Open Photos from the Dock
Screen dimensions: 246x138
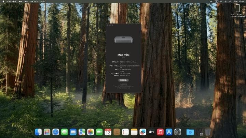91,132
